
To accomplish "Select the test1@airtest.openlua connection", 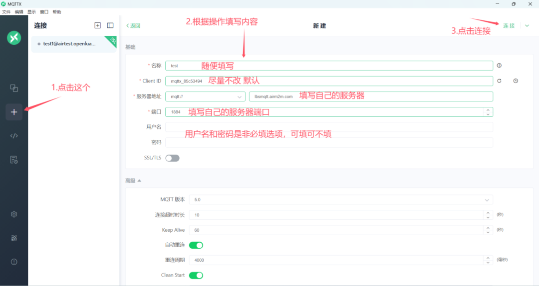I will click(x=74, y=44).
